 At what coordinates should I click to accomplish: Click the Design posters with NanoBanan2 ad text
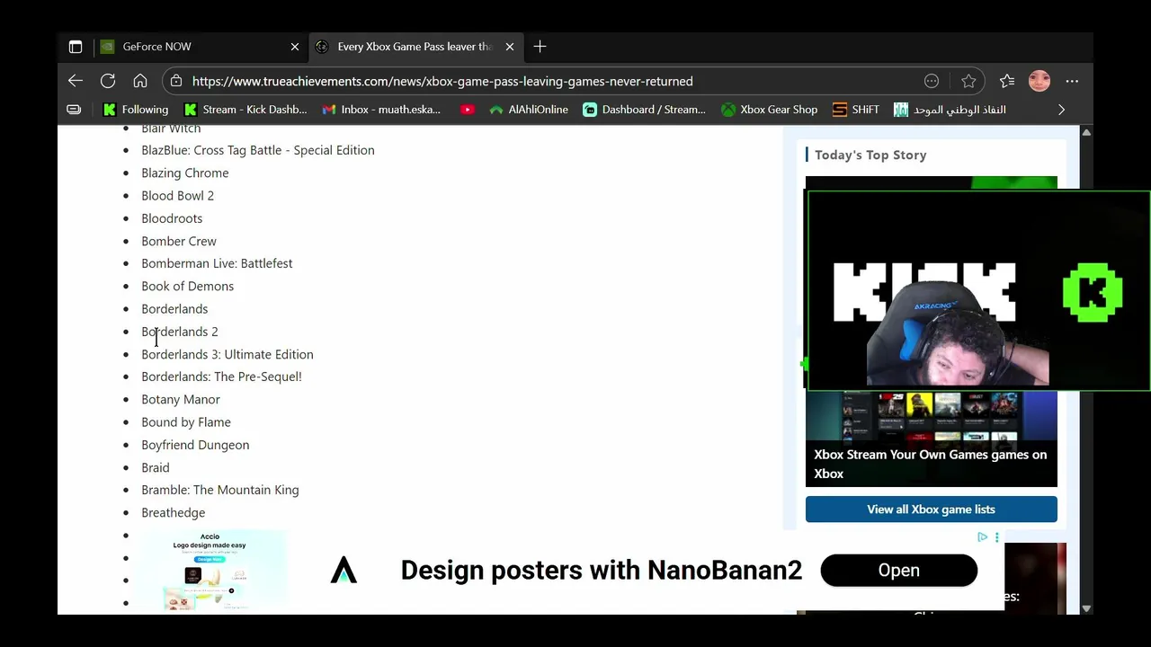[x=601, y=571]
